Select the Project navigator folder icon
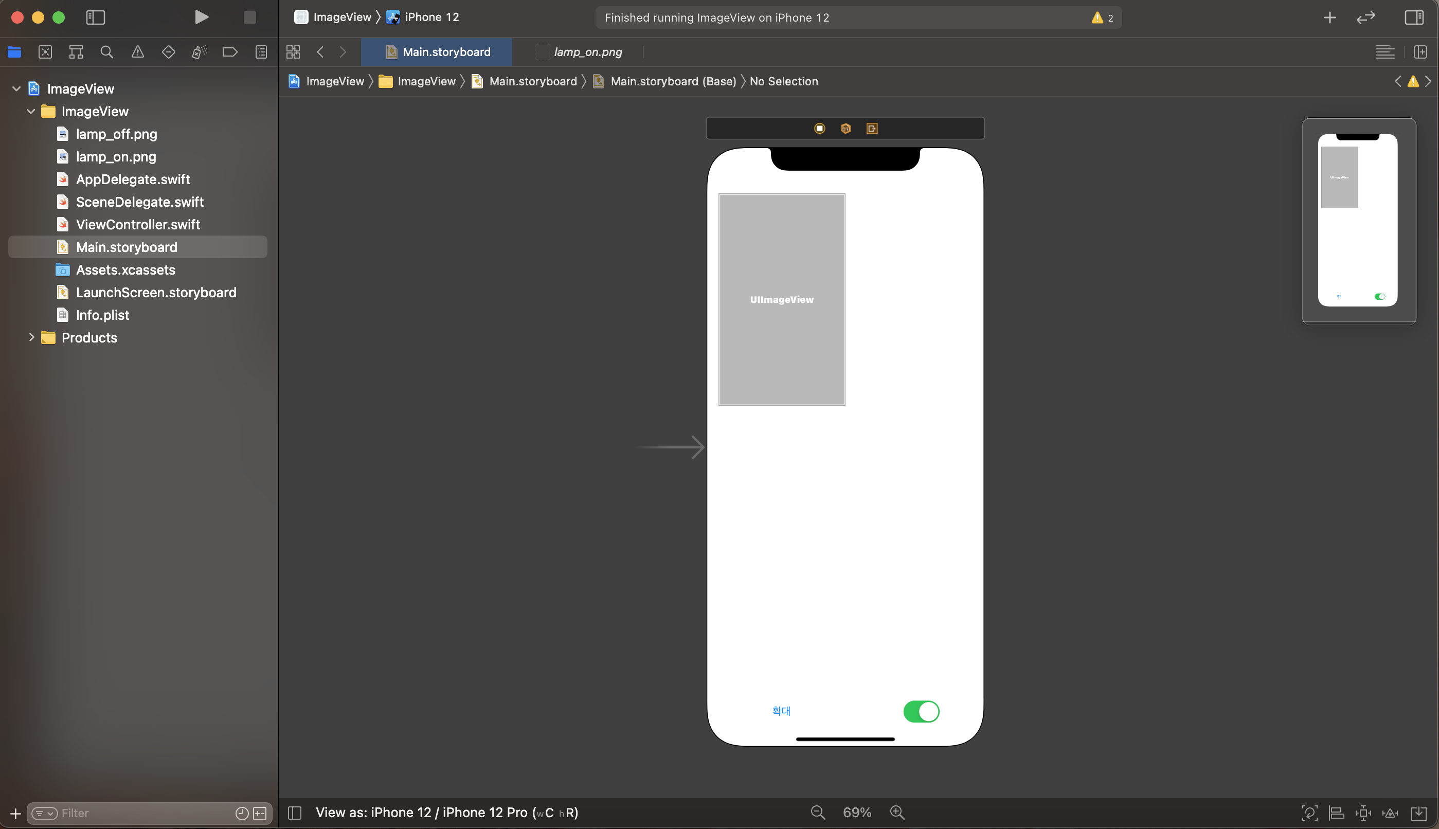The image size is (1439, 829). pyautogui.click(x=14, y=52)
